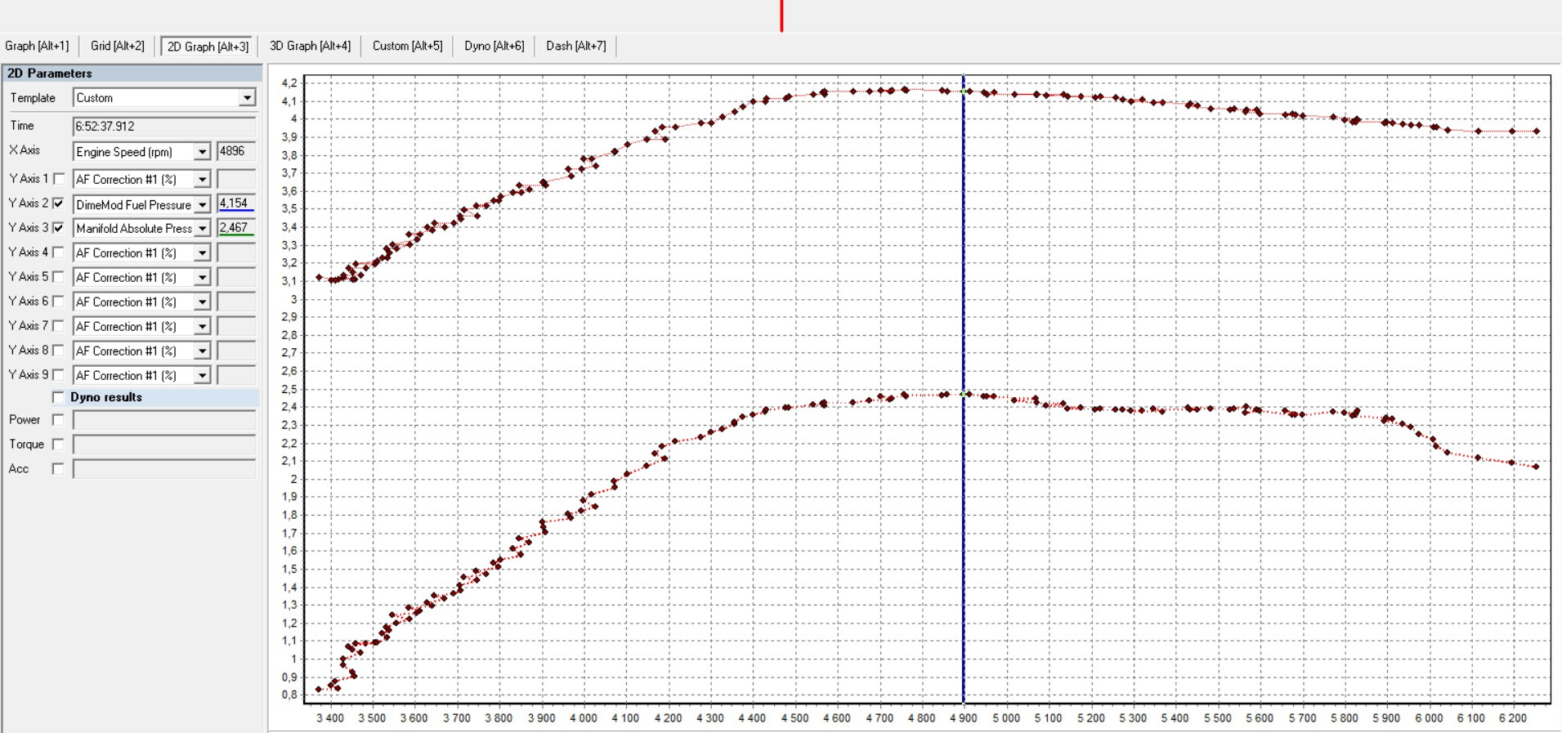
Task: Click the Time field showing 6:52:37.912
Action: point(164,127)
